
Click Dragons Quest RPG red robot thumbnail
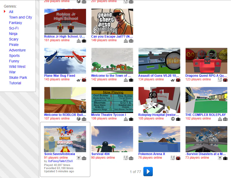(x=206, y=61)
